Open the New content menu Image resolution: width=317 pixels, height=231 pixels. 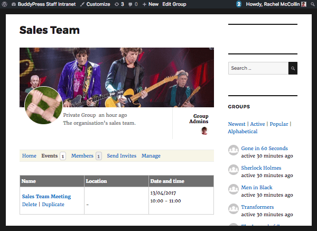click(151, 4)
